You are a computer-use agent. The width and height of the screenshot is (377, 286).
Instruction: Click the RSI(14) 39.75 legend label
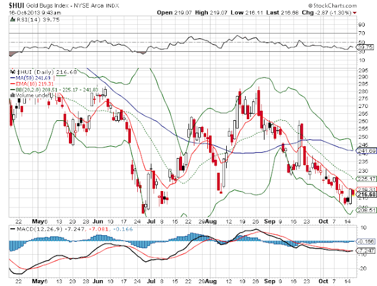(x=38, y=19)
